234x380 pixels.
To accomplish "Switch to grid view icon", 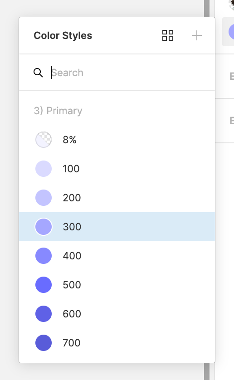I will 167,35.
